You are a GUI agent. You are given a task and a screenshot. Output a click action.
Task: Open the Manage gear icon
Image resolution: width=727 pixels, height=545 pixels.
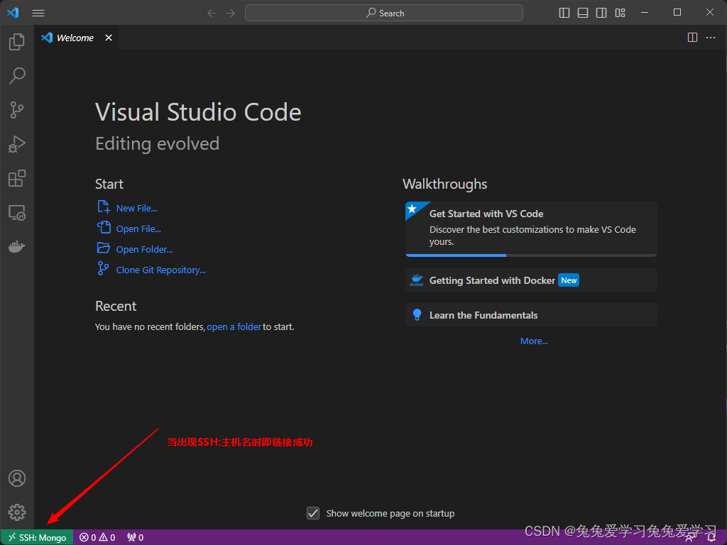coord(17,512)
